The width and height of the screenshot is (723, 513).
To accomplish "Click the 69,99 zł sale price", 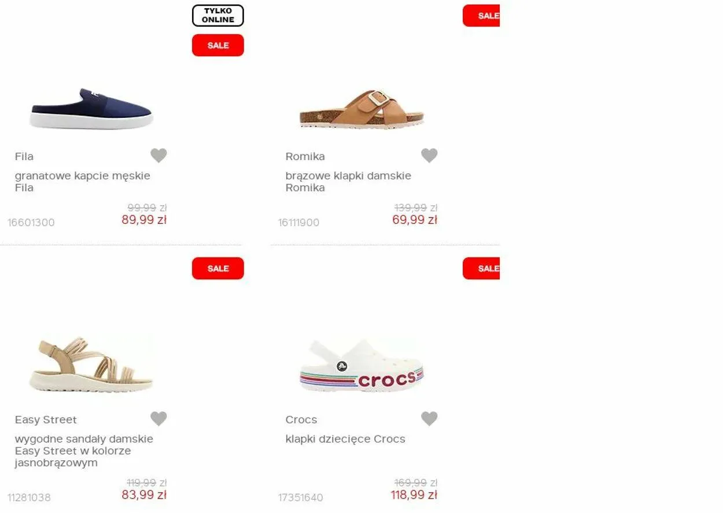I will [x=415, y=220].
